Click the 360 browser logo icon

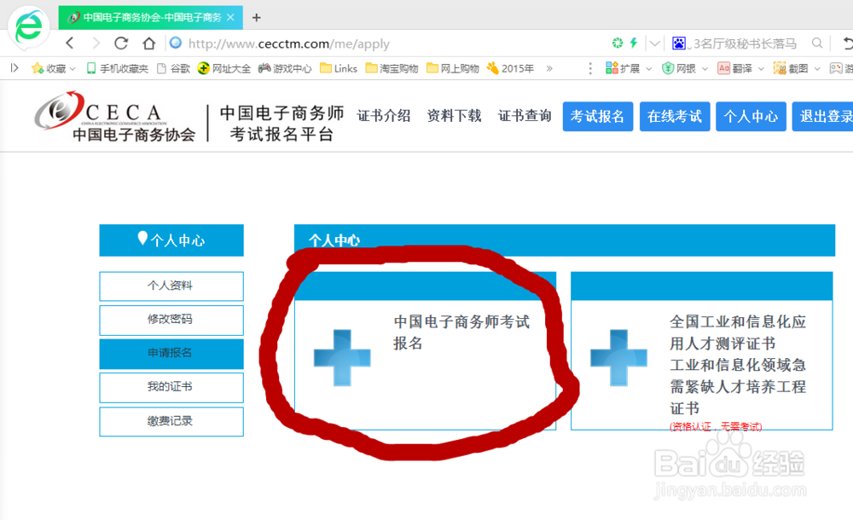(x=28, y=26)
